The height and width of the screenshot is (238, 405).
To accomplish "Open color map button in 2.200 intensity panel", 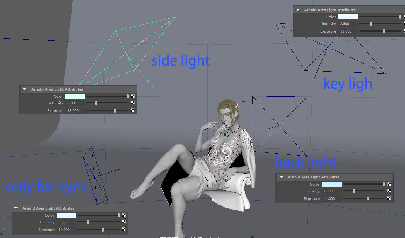I will point(133,96).
